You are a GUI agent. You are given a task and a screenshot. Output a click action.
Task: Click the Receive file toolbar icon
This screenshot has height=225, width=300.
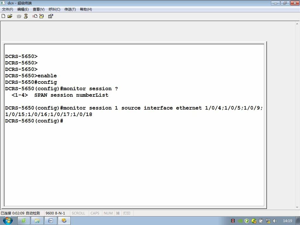tap(42, 16)
